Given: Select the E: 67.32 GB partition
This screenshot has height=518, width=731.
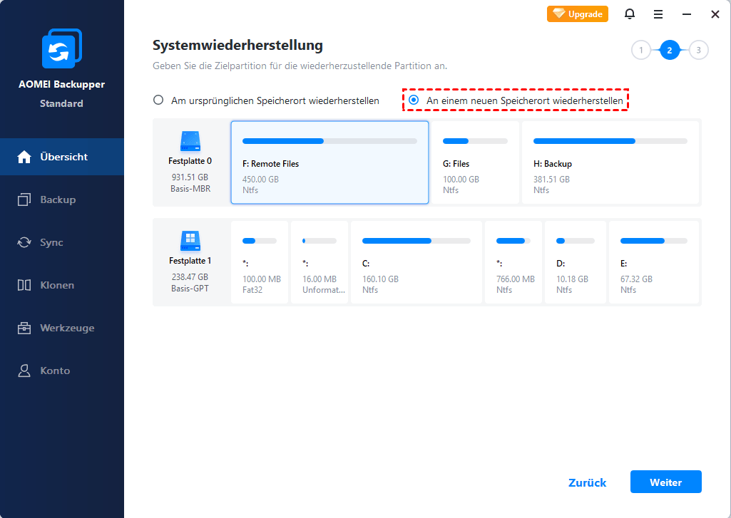Looking at the screenshot, I should [654, 262].
